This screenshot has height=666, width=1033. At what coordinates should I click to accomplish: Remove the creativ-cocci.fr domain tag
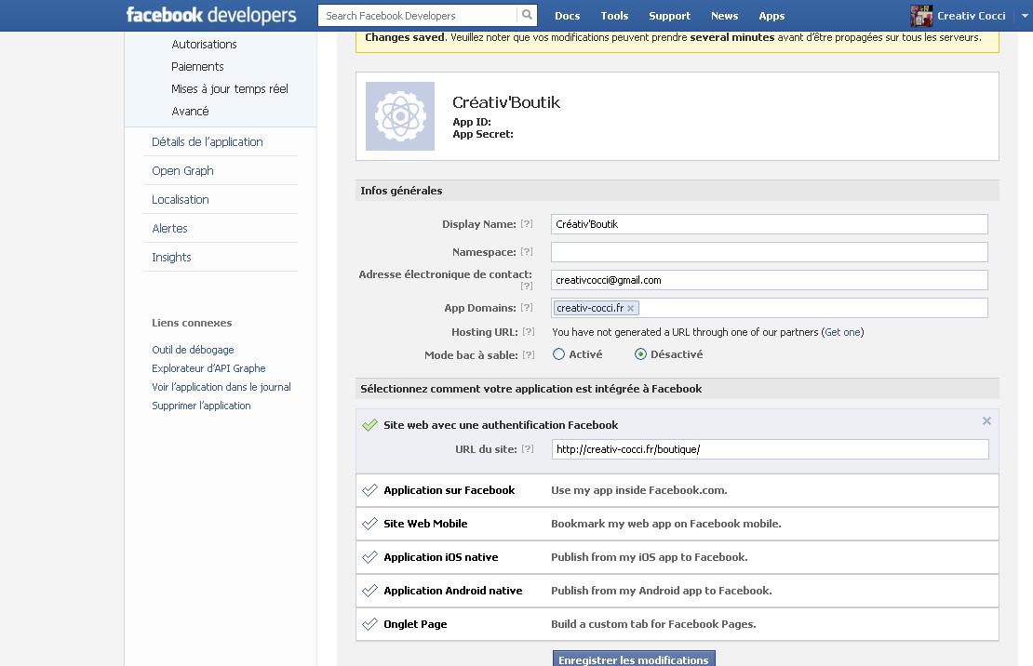[631, 309]
